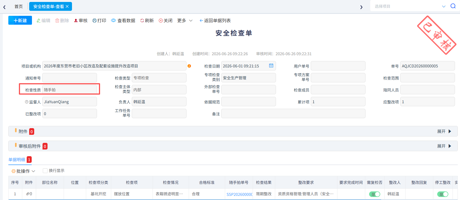This screenshot has width=460, height=200.
Task: Click the help icon next to 监督人
Action: (27, 102)
